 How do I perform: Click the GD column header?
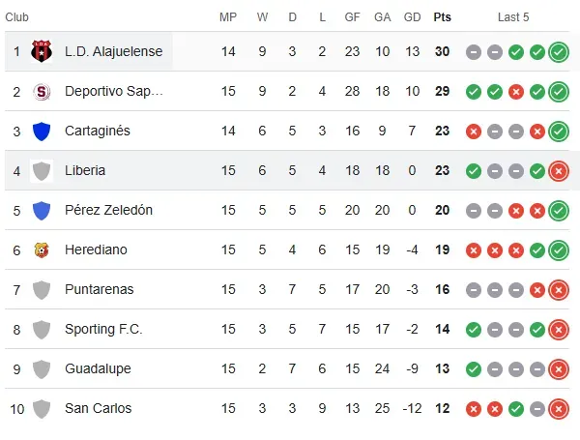tap(412, 17)
